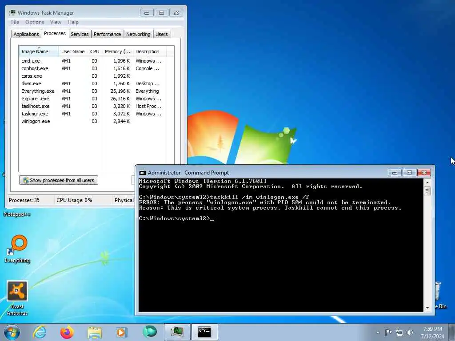Show hidden system tray icons arrow
The image size is (455, 341).
coord(378,333)
